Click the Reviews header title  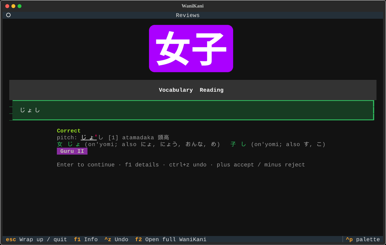click(x=188, y=15)
